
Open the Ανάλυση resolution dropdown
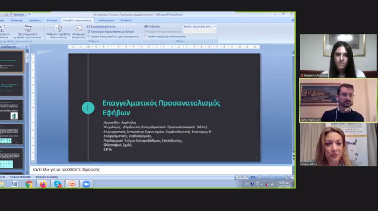(x=199, y=26)
